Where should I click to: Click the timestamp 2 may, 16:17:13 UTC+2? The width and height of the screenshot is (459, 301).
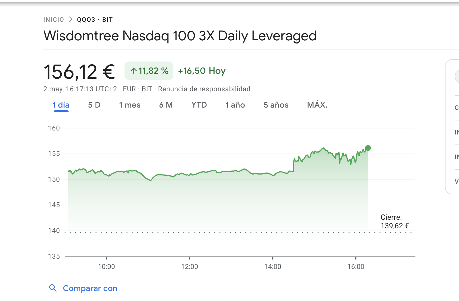(x=80, y=89)
